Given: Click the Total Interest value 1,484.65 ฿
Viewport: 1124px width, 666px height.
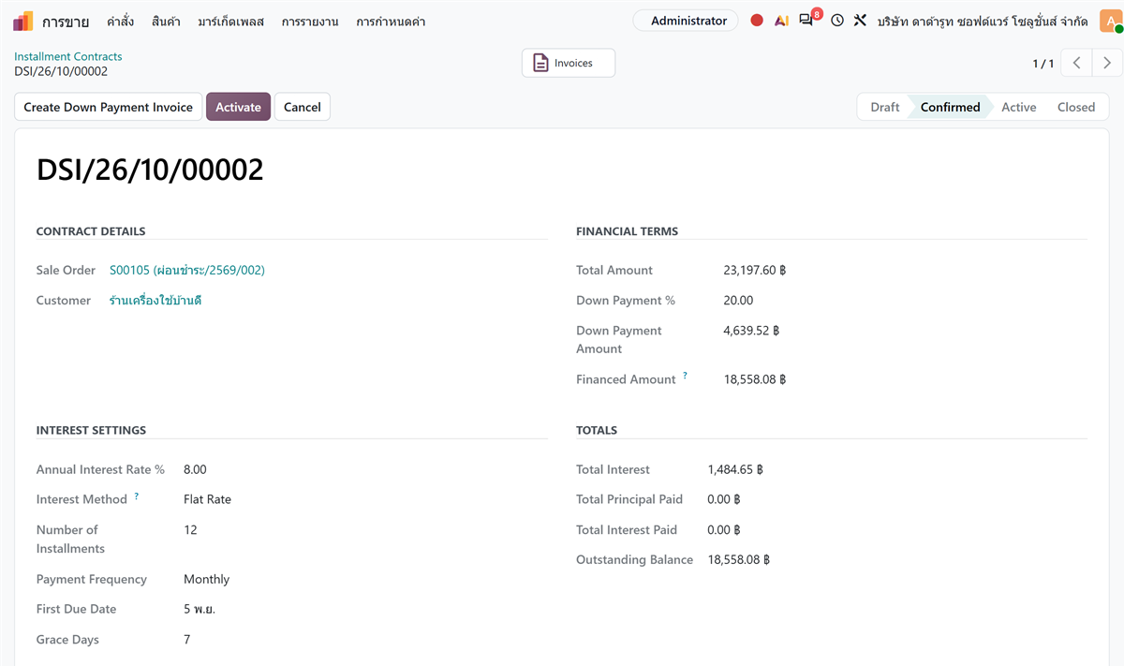Looking at the screenshot, I should click(x=735, y=469).
